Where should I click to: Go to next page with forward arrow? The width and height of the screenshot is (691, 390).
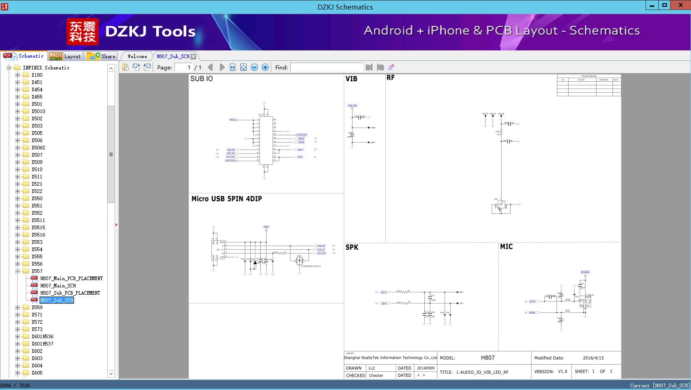tap(222, 67)
